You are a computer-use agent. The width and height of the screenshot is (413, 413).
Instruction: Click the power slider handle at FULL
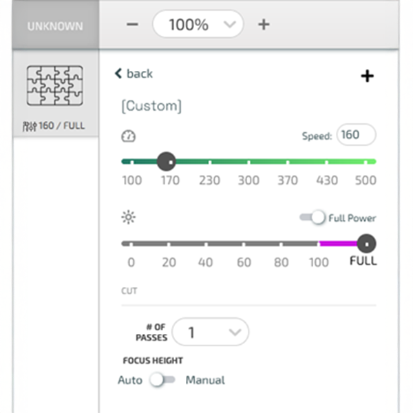(367, 243)
